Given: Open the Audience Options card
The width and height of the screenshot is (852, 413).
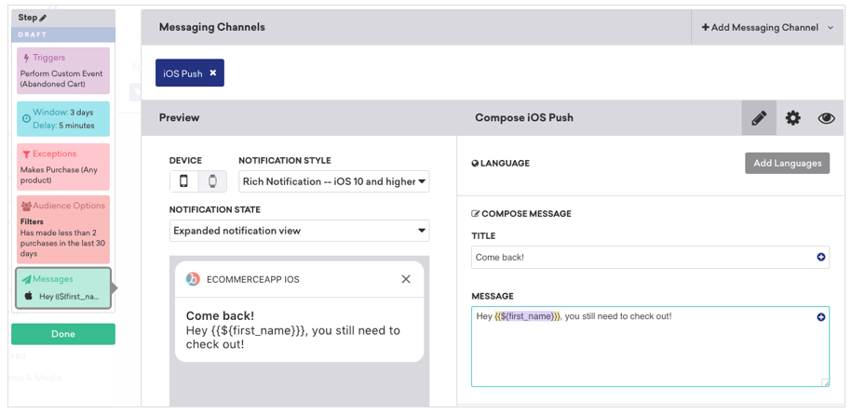Looking at the screenshot, I should point(63,230).
